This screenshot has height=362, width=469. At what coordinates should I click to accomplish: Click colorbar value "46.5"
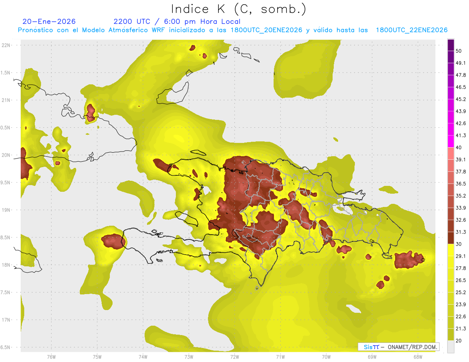click(x=461, y=87)
